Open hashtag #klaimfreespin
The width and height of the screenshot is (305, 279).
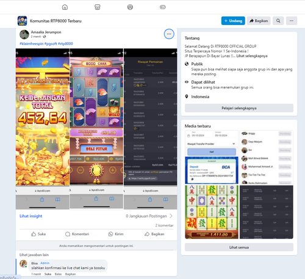31,43
